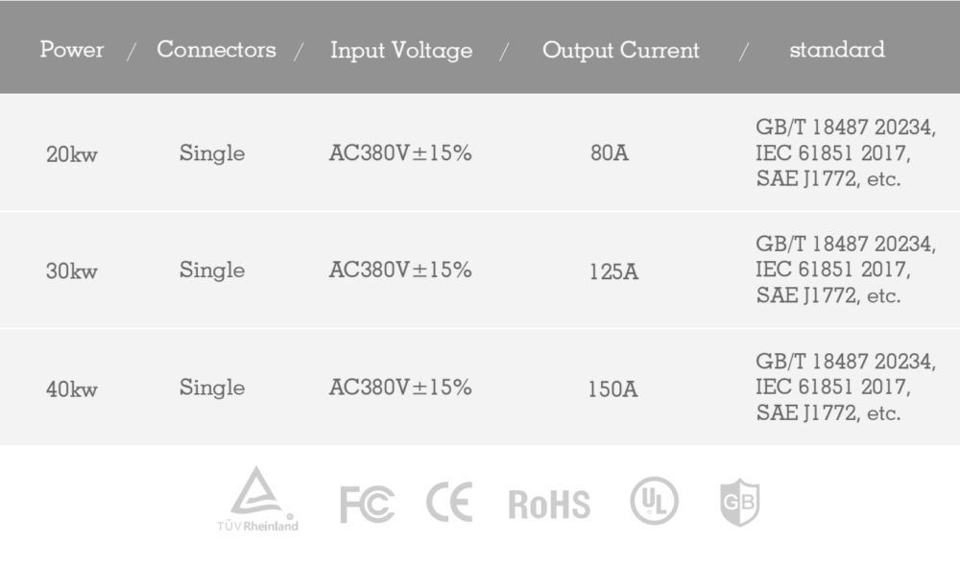Click the UL certification circle icon

[x=654, y=502]
